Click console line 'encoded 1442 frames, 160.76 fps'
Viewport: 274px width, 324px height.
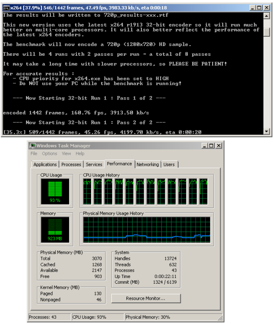(x=76, y=113)
